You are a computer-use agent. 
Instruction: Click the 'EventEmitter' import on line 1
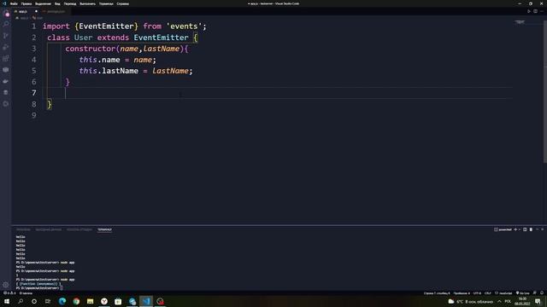pyautogui.click(x=106, y=26)
